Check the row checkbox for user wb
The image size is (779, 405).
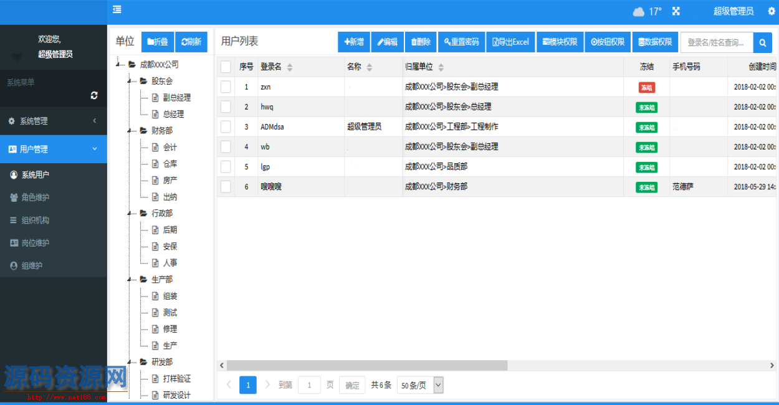[226, 146]
